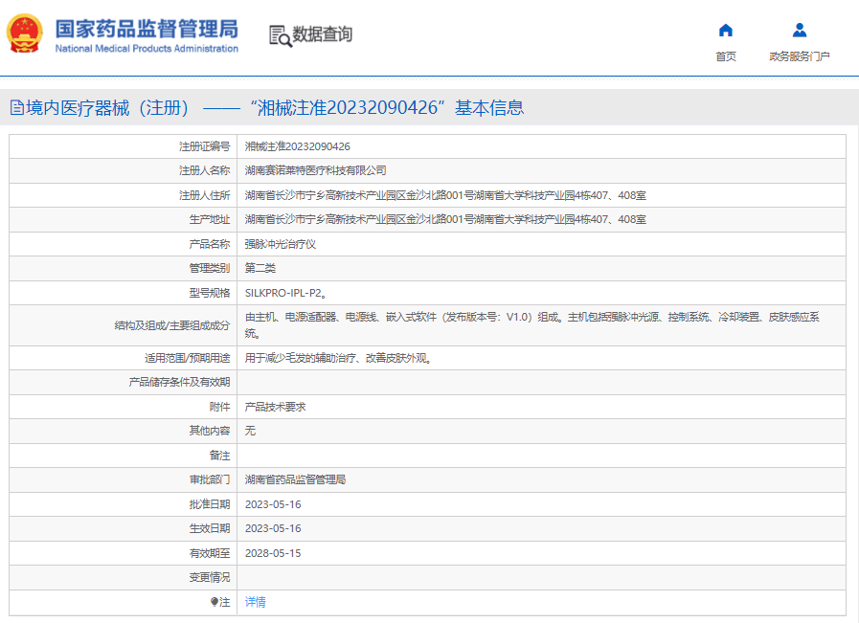Viewport: 859px width, 623px height.
Task: Click the 备注 label
Action: 219,456
